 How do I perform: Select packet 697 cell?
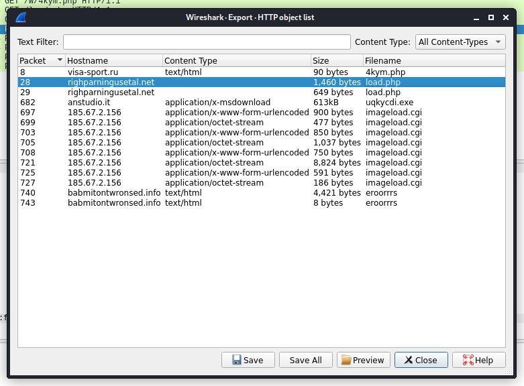(x=28, y=112)
